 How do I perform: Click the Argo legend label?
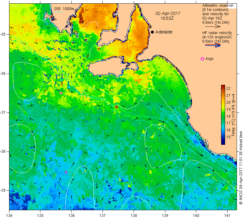click(x=209, y=59)
